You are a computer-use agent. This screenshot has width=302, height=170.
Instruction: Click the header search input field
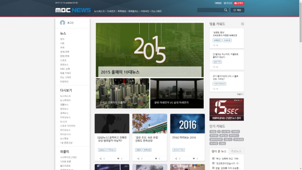click(210, 10)
